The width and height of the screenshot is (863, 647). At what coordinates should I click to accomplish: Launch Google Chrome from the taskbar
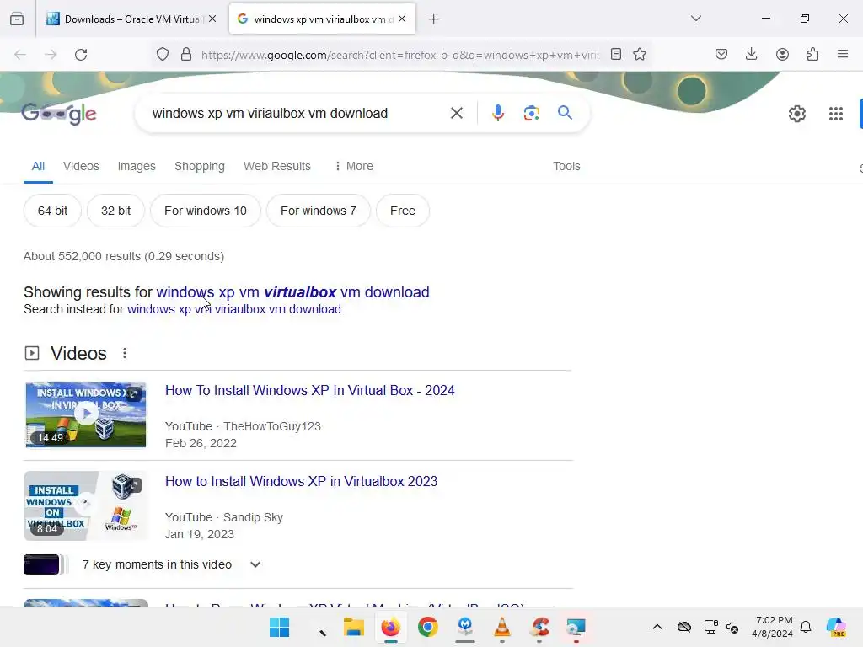pyautogui.click(x=427, y=627)
